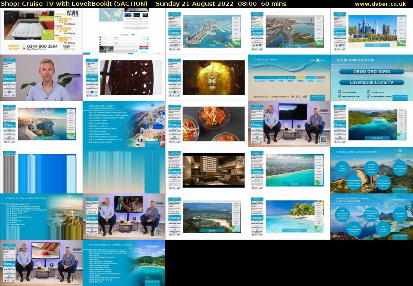
Task: Open the carved wooden sculpture frame
Action: click(124, 78)
